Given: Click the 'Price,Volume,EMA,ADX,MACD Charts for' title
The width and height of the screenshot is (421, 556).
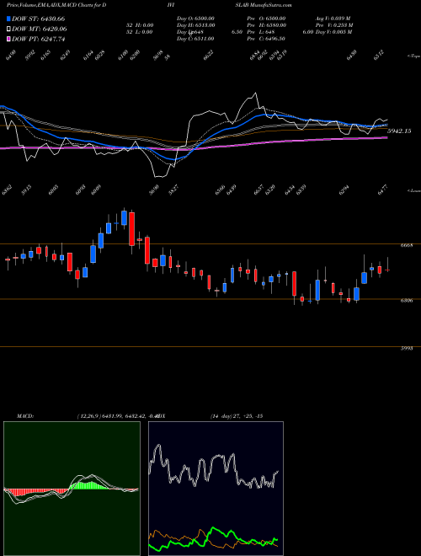Looking at the screenshot, I should tap(56, 5).
